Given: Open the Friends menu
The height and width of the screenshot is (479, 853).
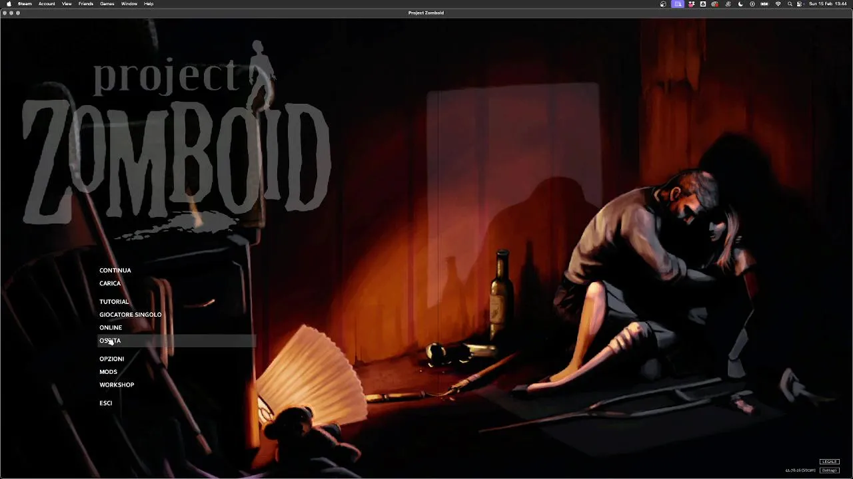Looking at the screenshot, I should pos(86,4).
